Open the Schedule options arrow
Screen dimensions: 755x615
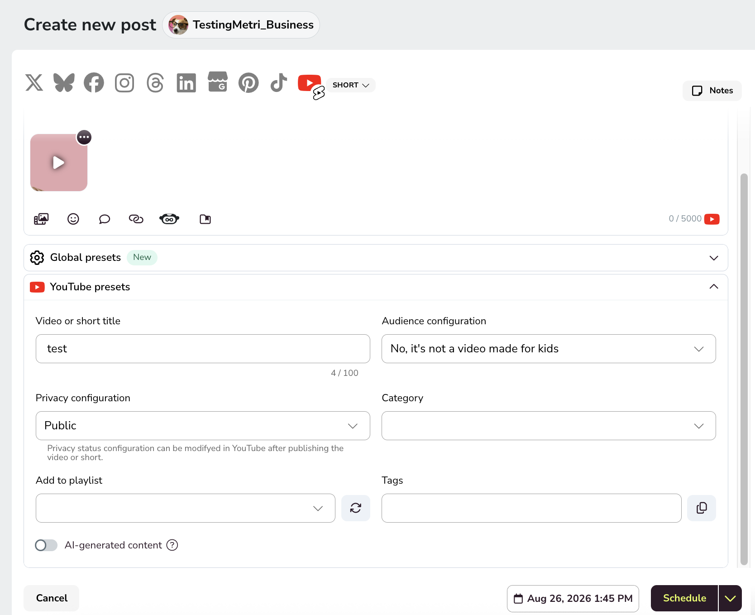click(x=730, y=598)
